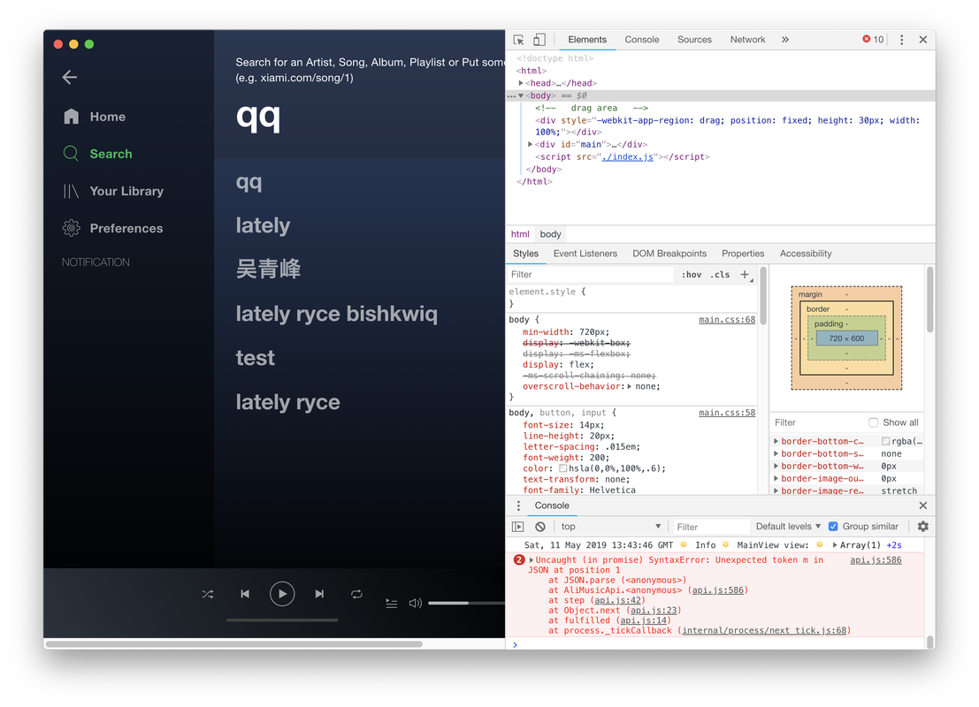Mute audio with the speaker icon
This screenshot has width=979, height=707.
pyautogui.click(x=415, y=604)
